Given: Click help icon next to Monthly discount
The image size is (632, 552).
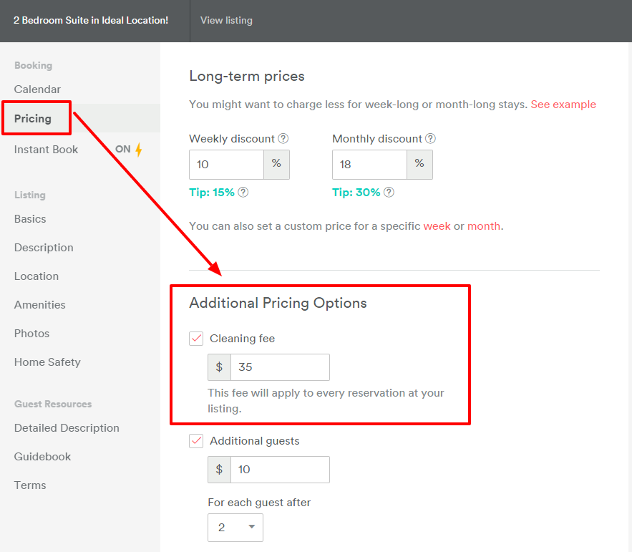Looking at the screenshot, I should tap(430, 139).
